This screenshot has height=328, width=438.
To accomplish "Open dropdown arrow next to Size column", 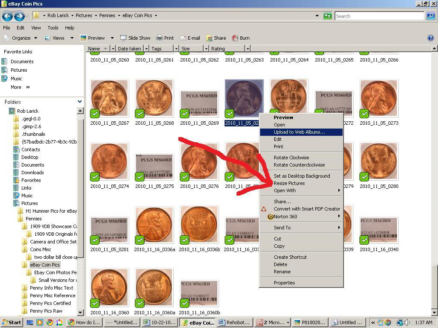I will coord(206,49).
